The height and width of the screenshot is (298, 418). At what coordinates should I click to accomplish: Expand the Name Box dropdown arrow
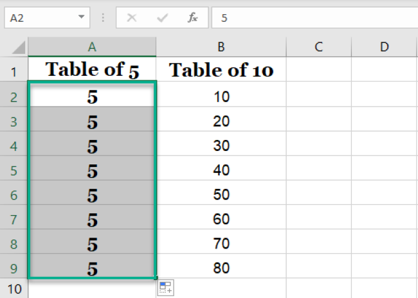(82, 17)
